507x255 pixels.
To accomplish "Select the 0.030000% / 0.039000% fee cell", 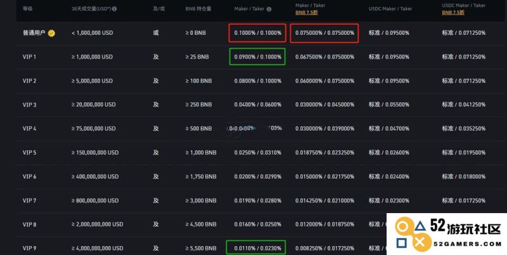I will pyautogui.click(x=324, y=129).
